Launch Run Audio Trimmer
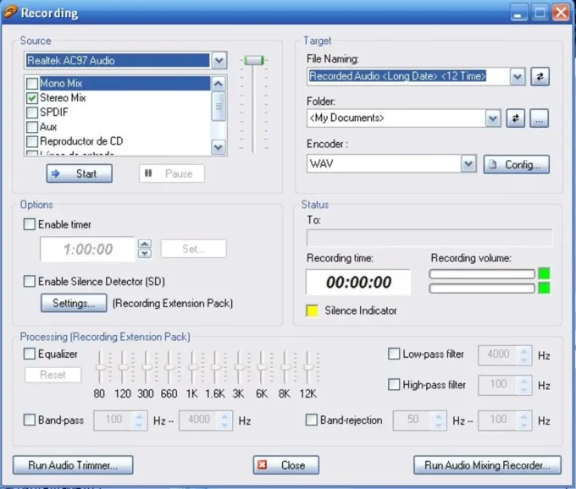 pyautogui.click(x=73, y=464)
